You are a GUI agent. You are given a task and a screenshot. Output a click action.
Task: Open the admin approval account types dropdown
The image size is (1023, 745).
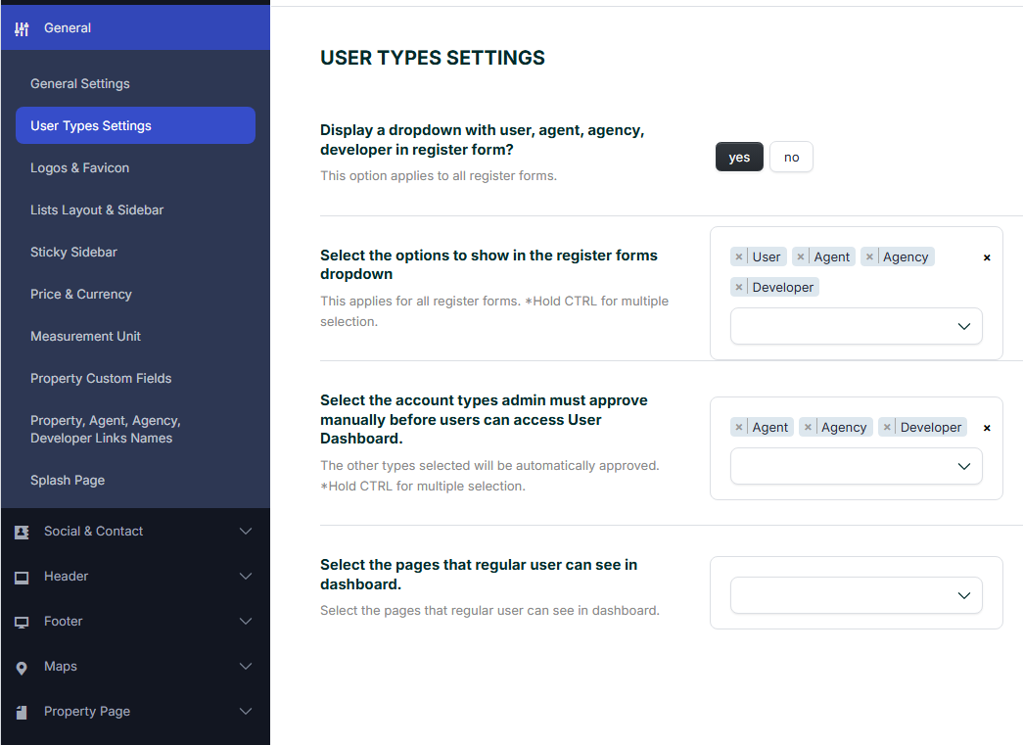[856, 466]
